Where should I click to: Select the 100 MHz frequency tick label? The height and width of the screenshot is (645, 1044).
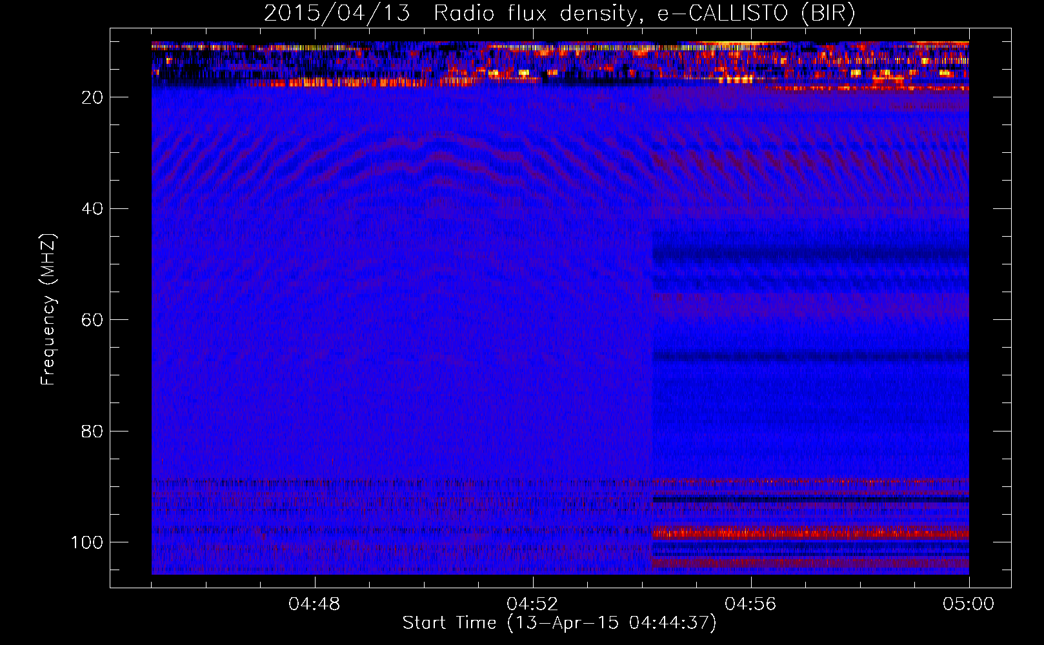(87, 542)
